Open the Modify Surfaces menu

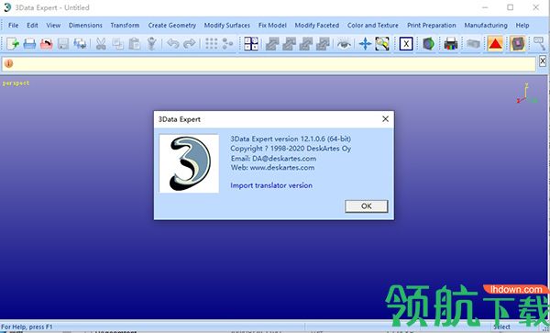coord(227,26)
